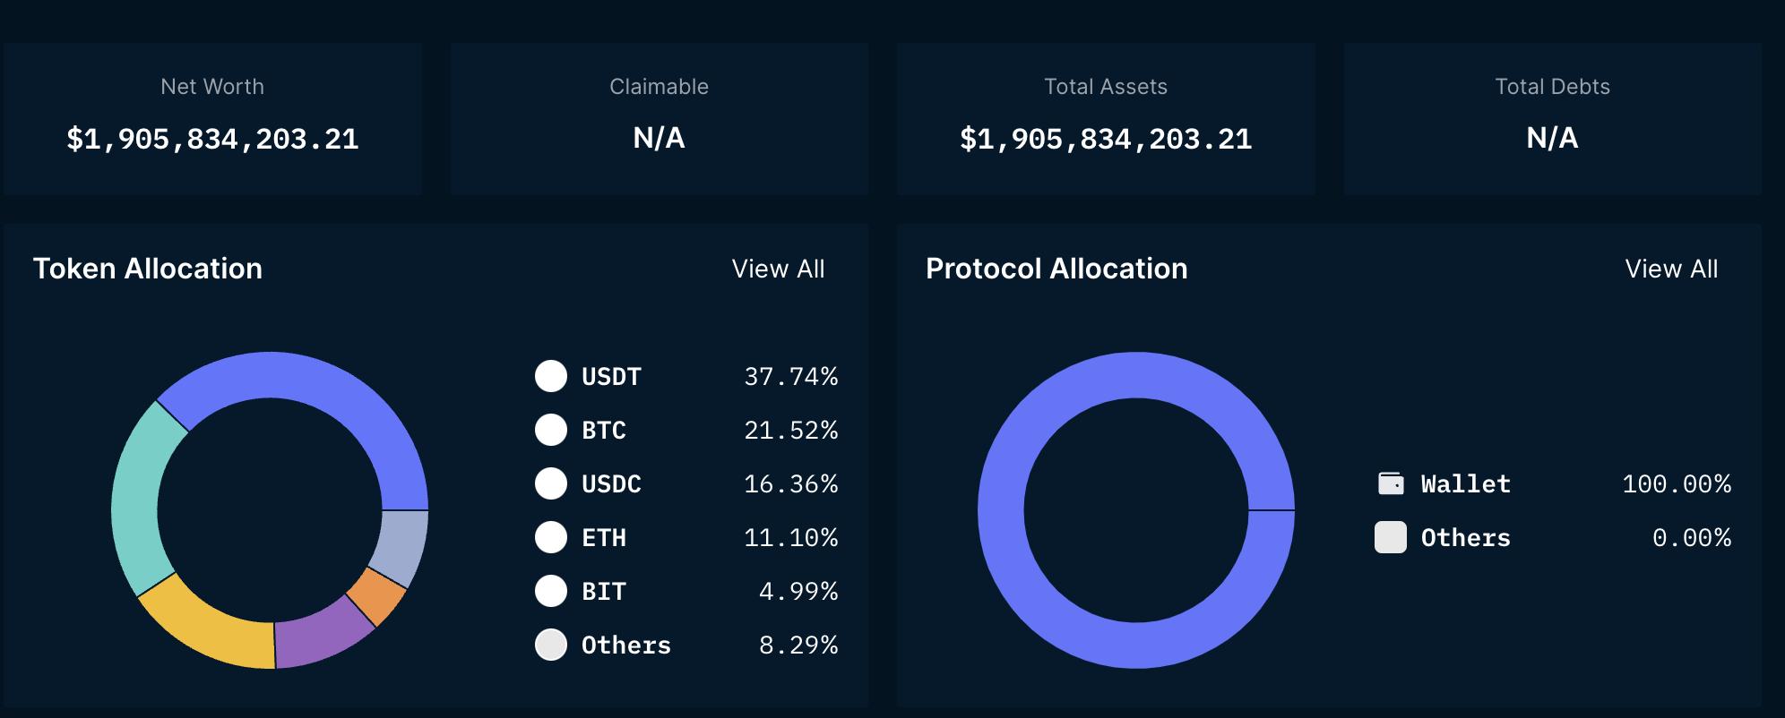Click the Others icon in Token Allocation legend
This screenshot has height=718, width=1785.
pos(551,645)
